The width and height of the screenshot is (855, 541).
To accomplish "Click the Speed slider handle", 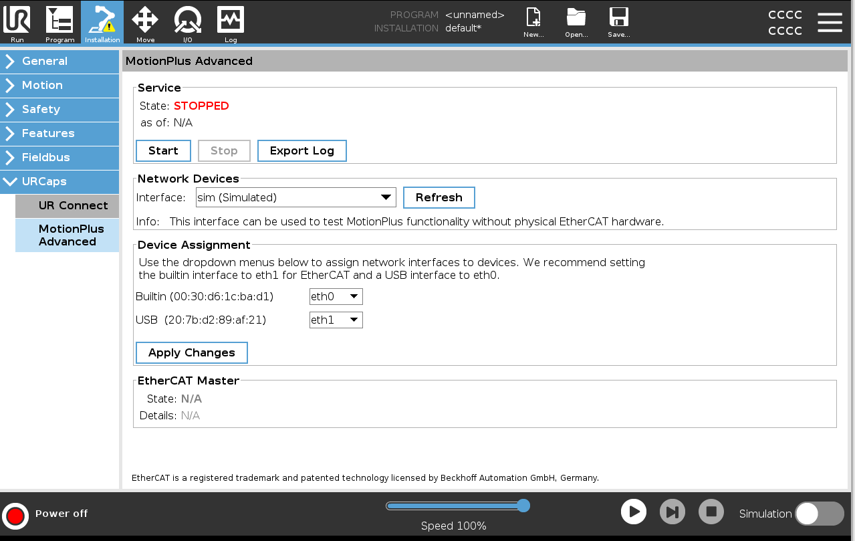I will 523,506.
